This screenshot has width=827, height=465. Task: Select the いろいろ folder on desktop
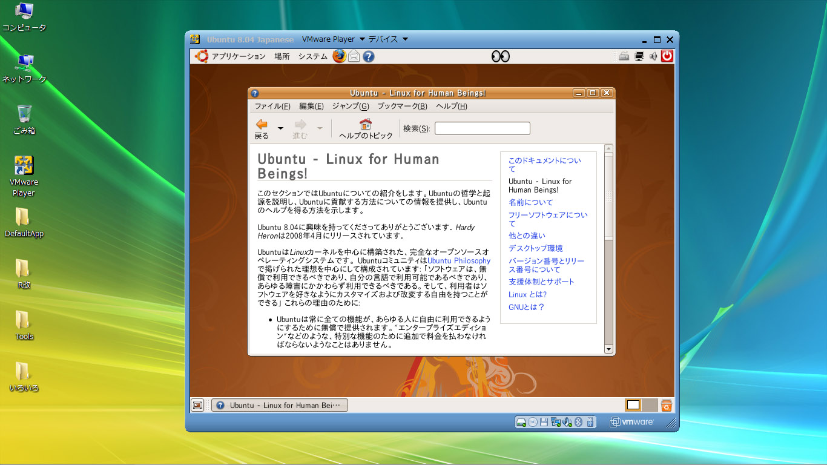click(x=24, y=377)
